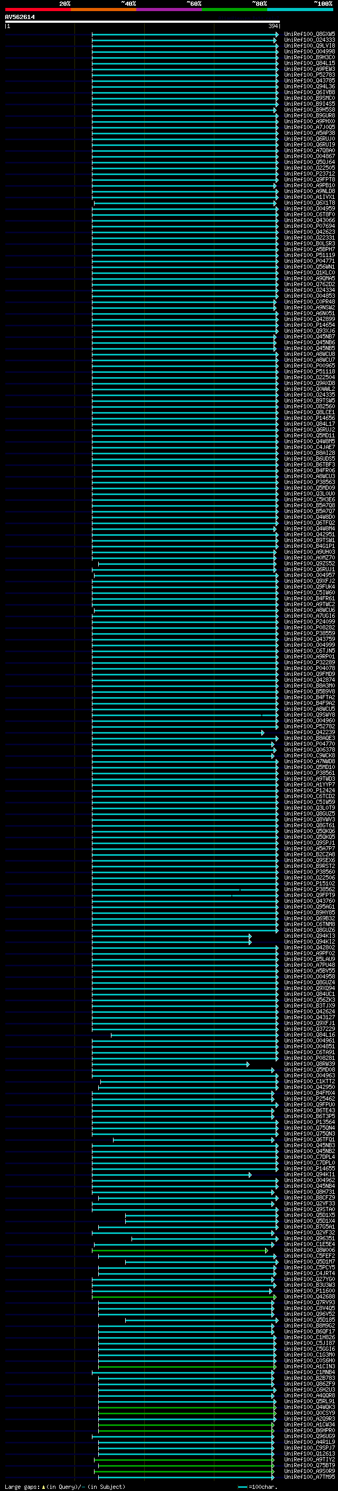Open hit UniRef100_P38561
Viewport: 338px width, 1491px height.
tap(309, 773)
